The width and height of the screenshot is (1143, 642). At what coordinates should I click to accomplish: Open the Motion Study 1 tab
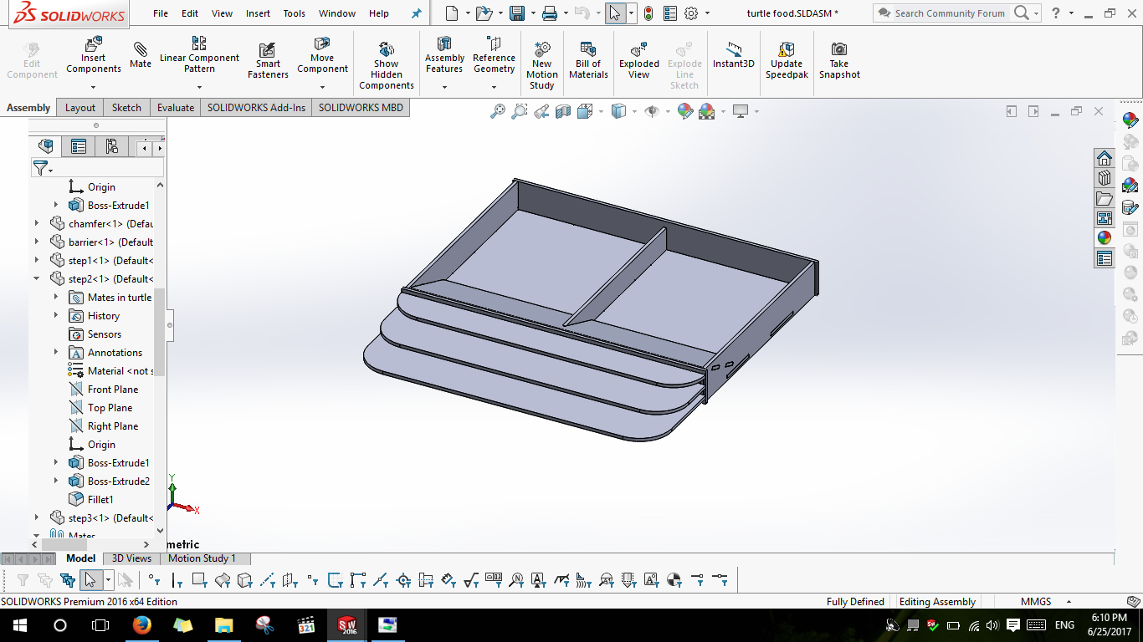(202, 558)
